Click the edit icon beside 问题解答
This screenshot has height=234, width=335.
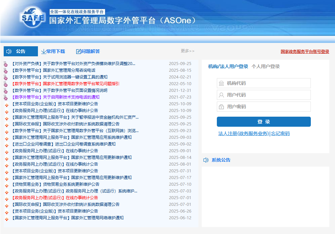tap(79, 51)
